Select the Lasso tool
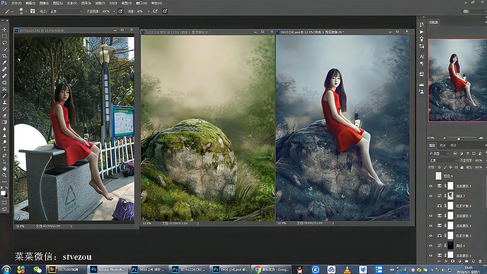 coord(5,43)
